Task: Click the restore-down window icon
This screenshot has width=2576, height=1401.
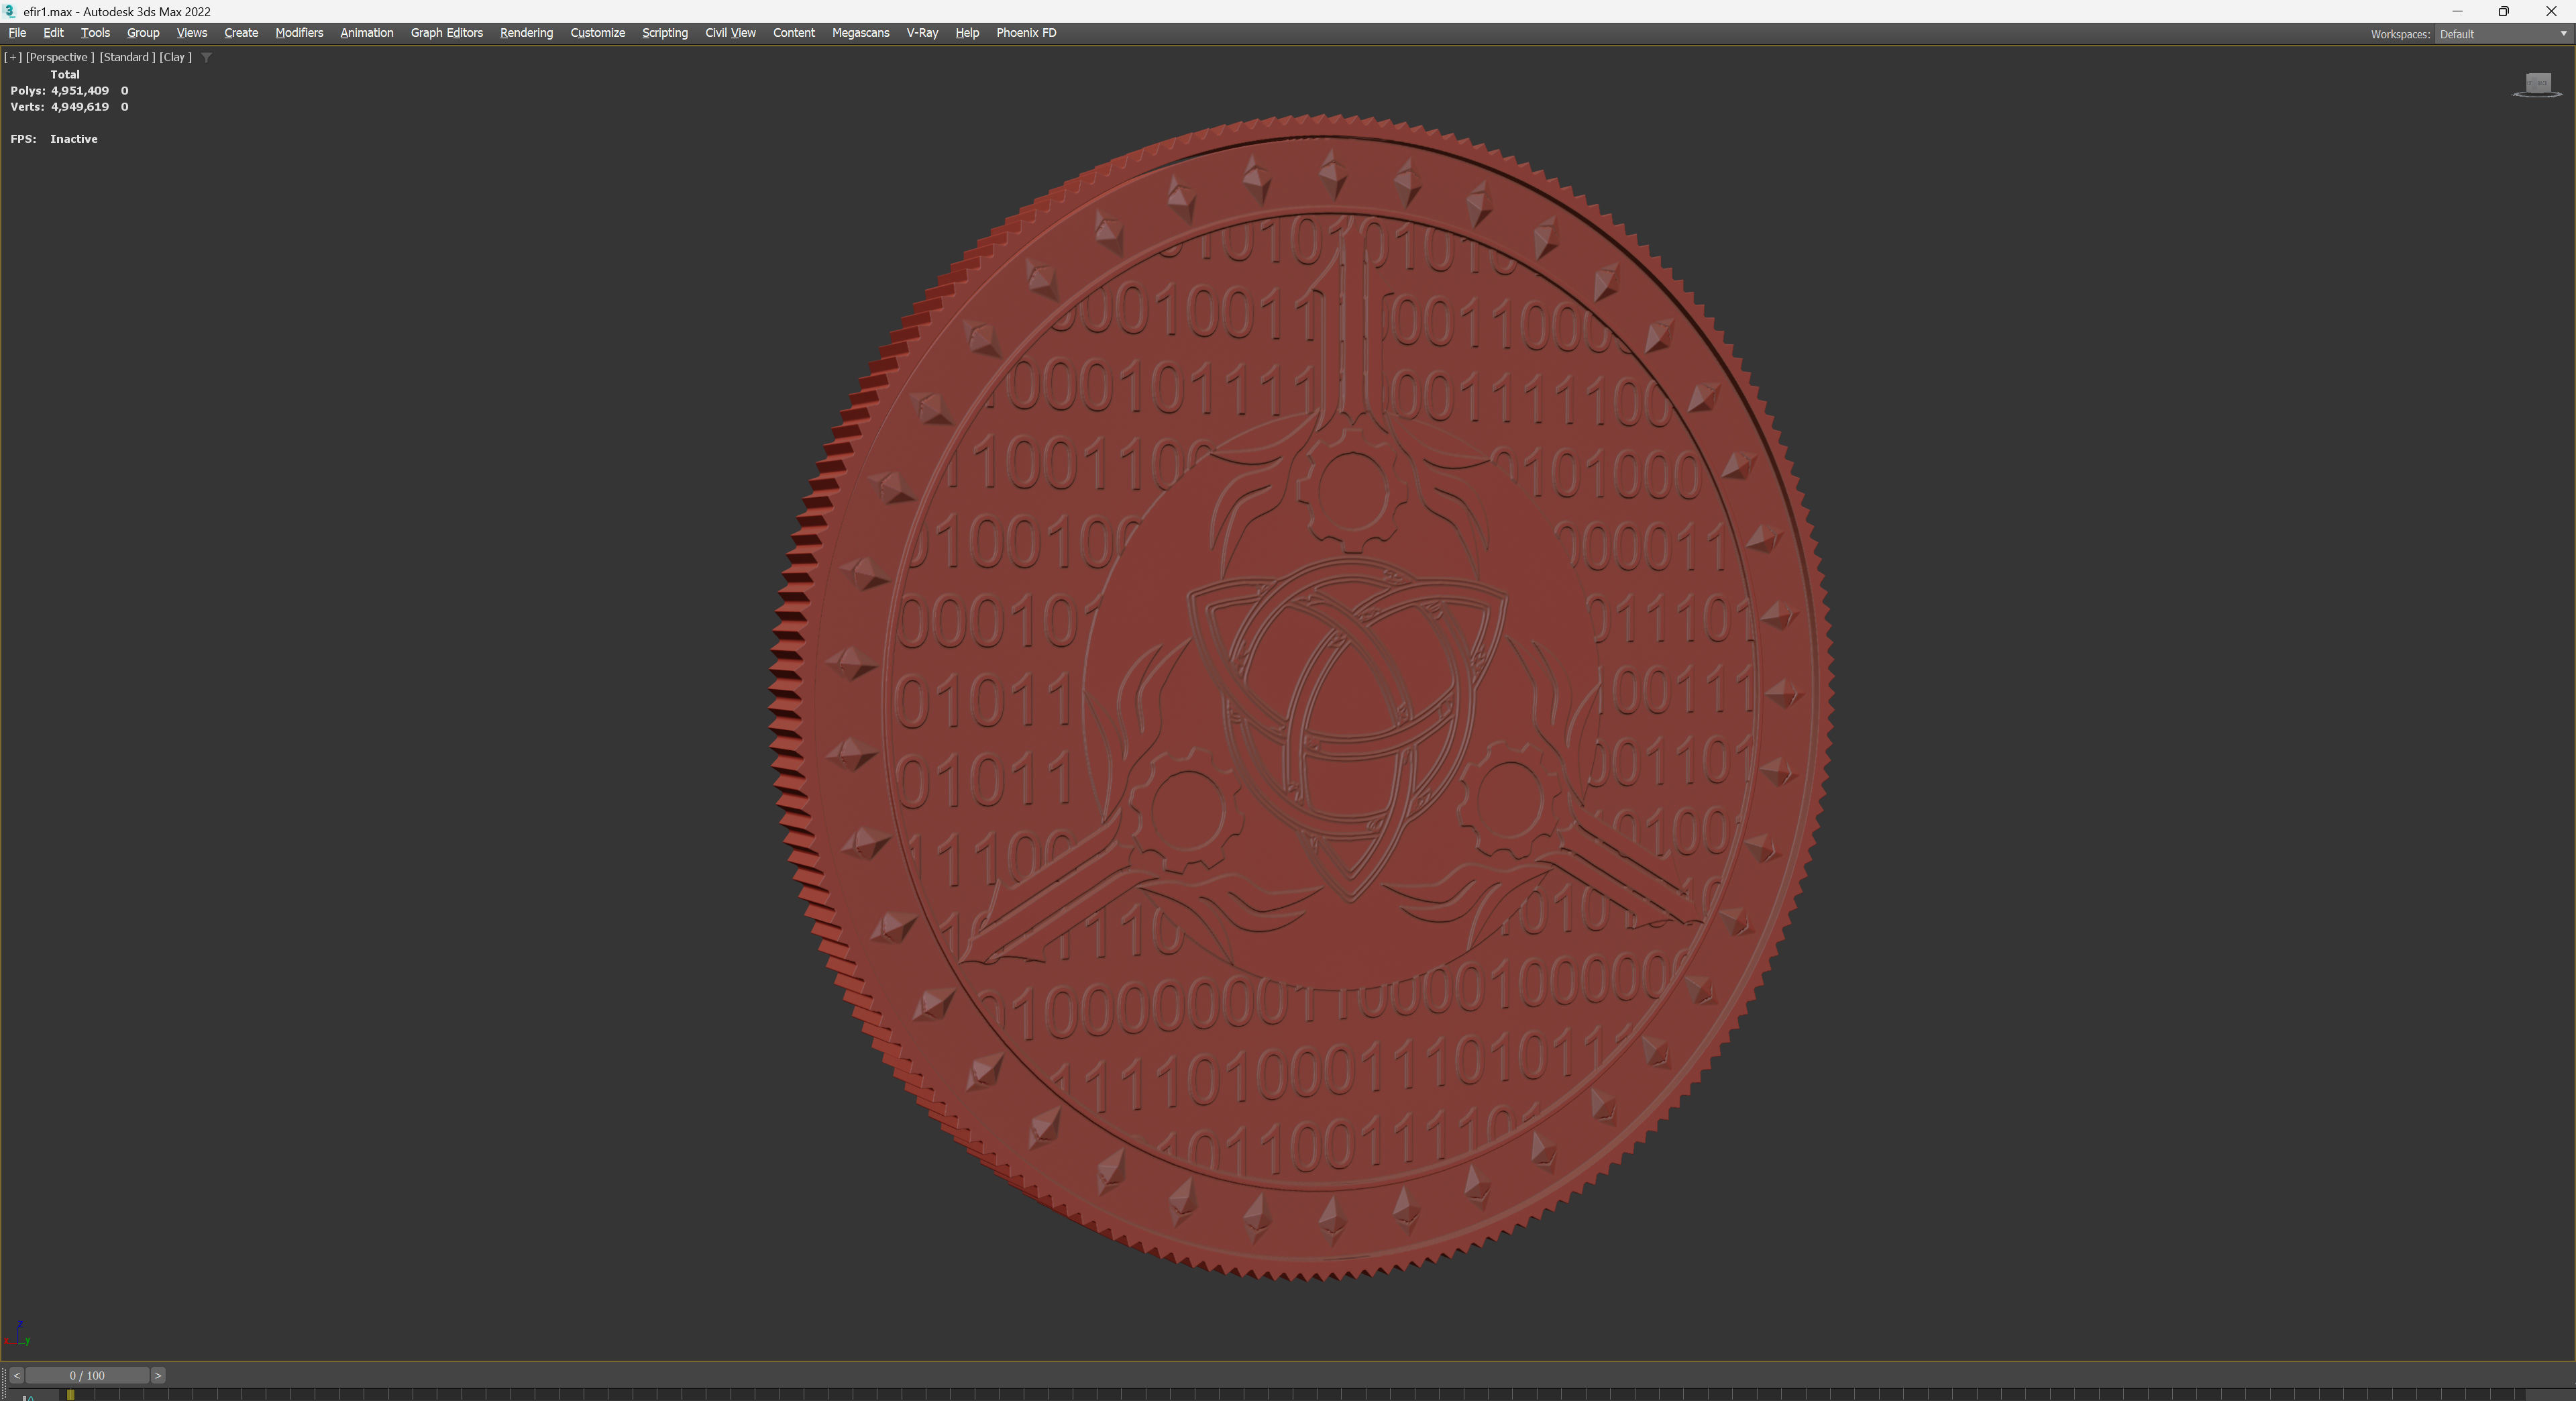Action: (x=2503, y=11)
